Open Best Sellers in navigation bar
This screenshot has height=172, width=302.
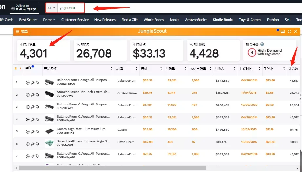point(28,20)
